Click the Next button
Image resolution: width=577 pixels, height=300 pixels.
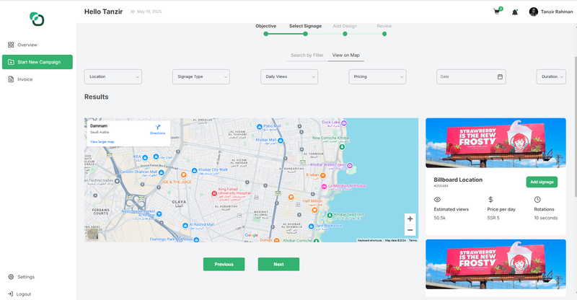click(278, 264)
